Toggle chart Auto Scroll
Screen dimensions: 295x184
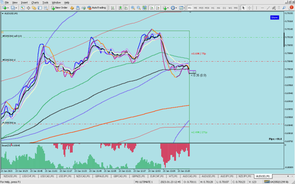(x=152, y=8)
